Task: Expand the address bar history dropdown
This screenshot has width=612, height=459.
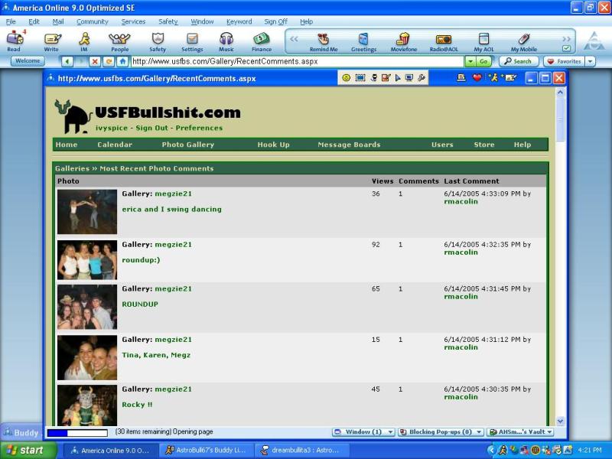Action: coord(470,61)
